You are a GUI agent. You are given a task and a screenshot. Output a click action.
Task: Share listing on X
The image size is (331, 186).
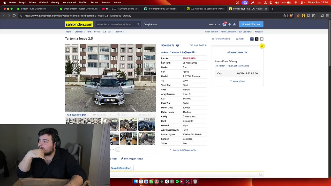257,39
